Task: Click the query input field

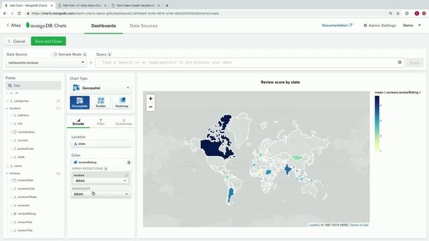Action: pos(249,62)
